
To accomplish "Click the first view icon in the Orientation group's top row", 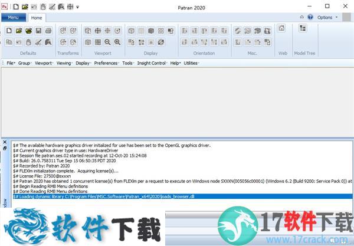I will tap(185, 31).
